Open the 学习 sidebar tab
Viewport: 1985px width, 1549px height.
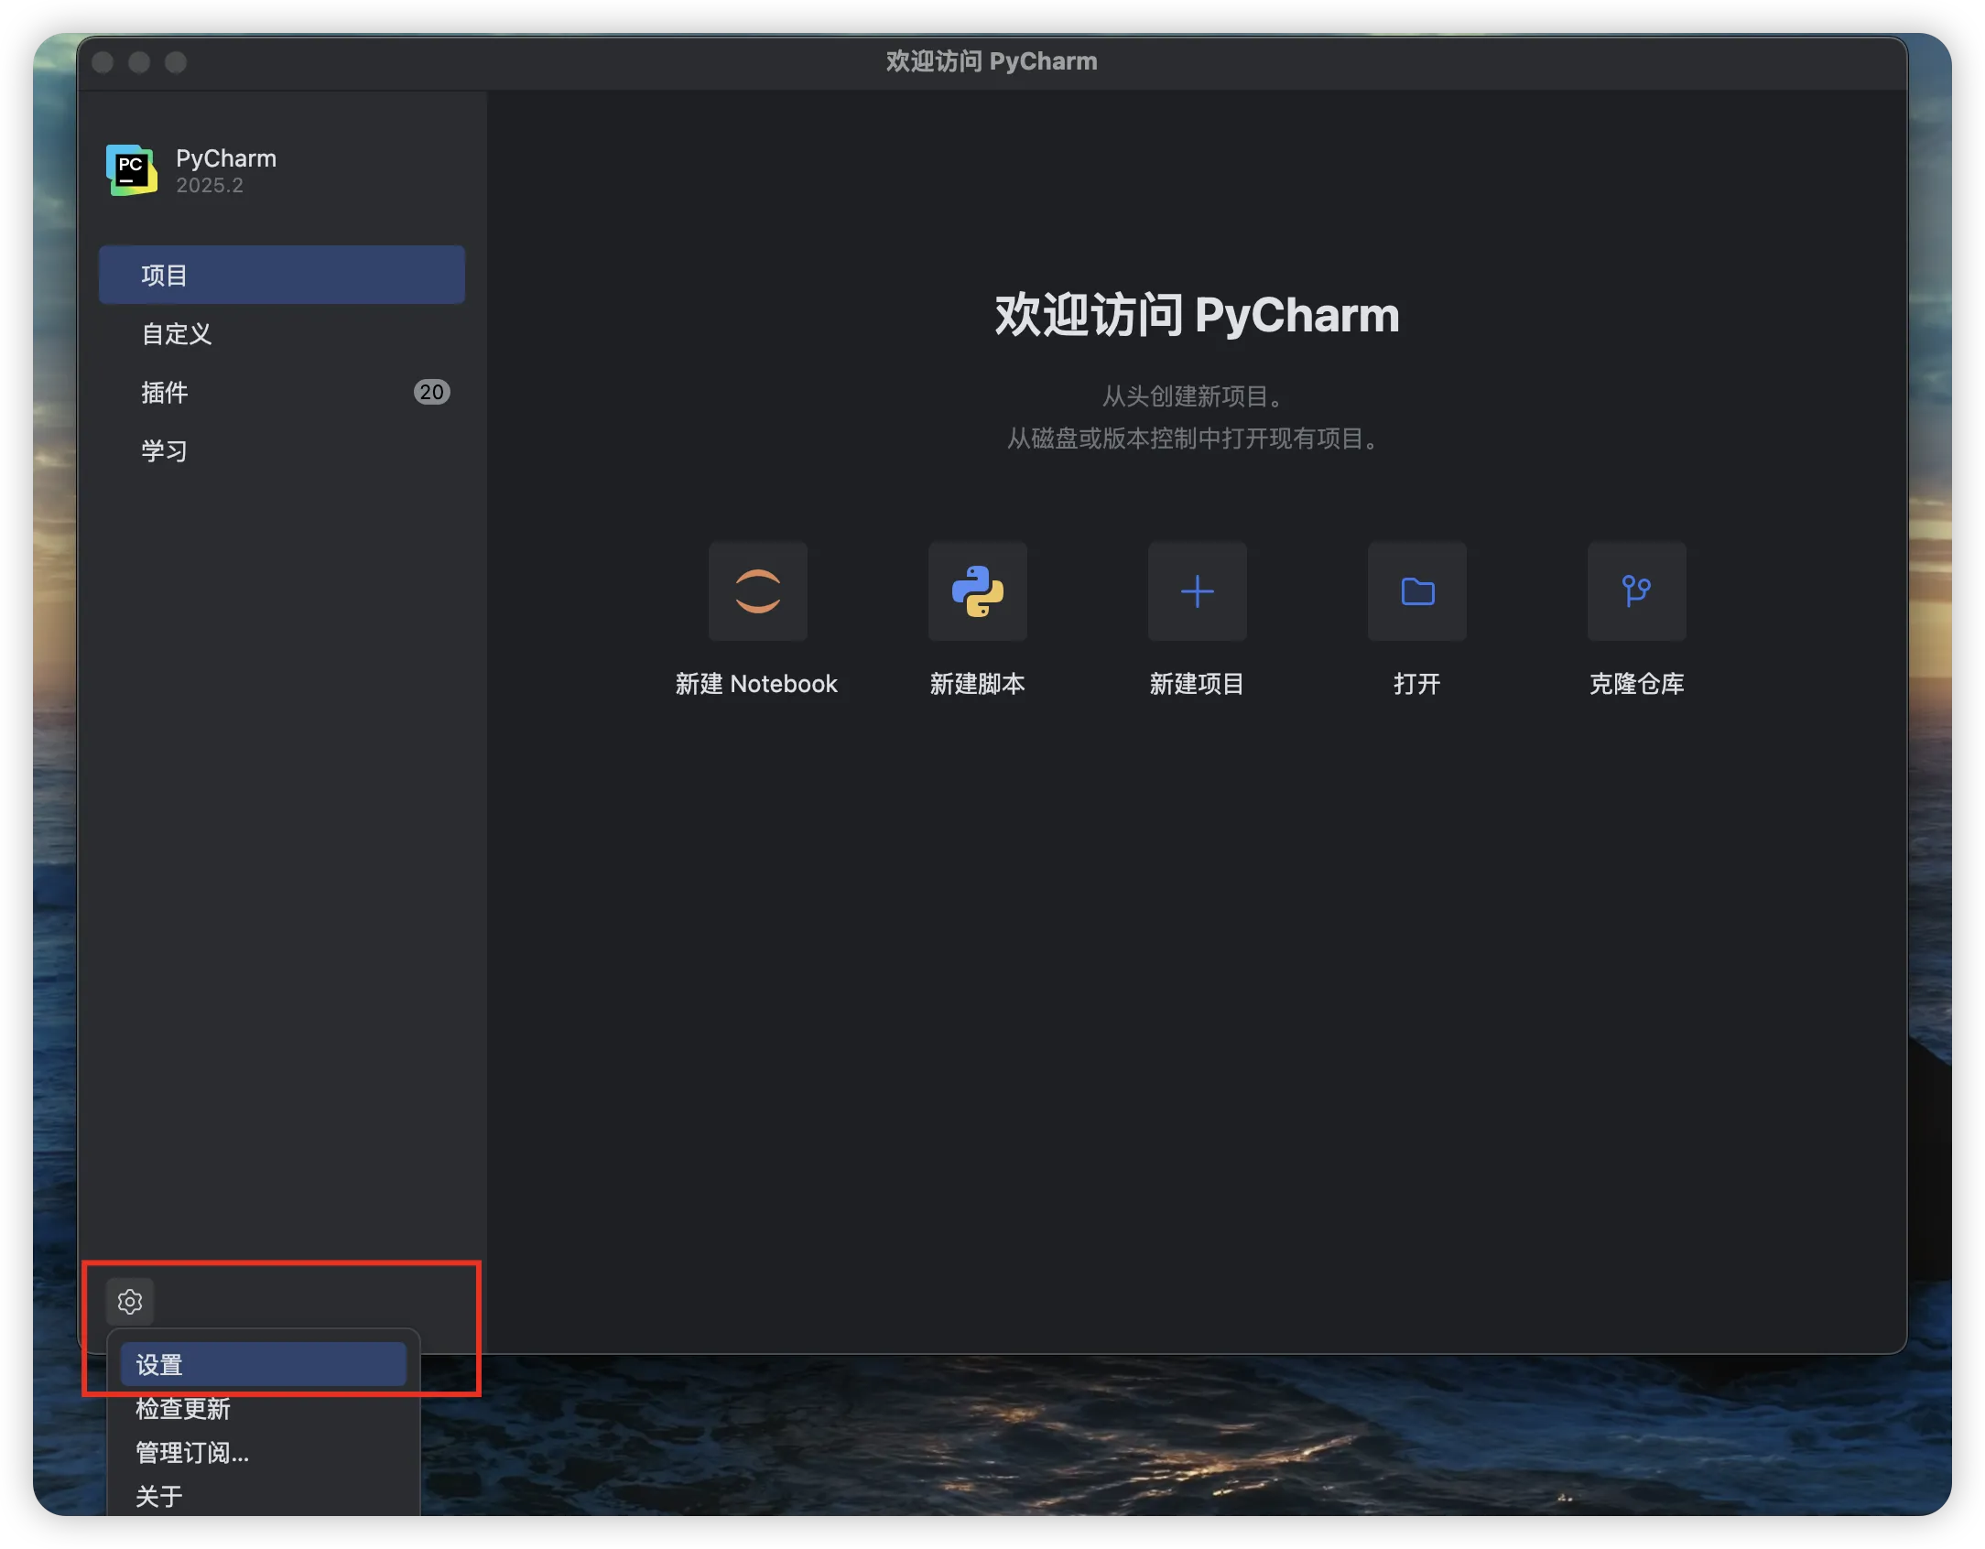(x=165, y=451)
